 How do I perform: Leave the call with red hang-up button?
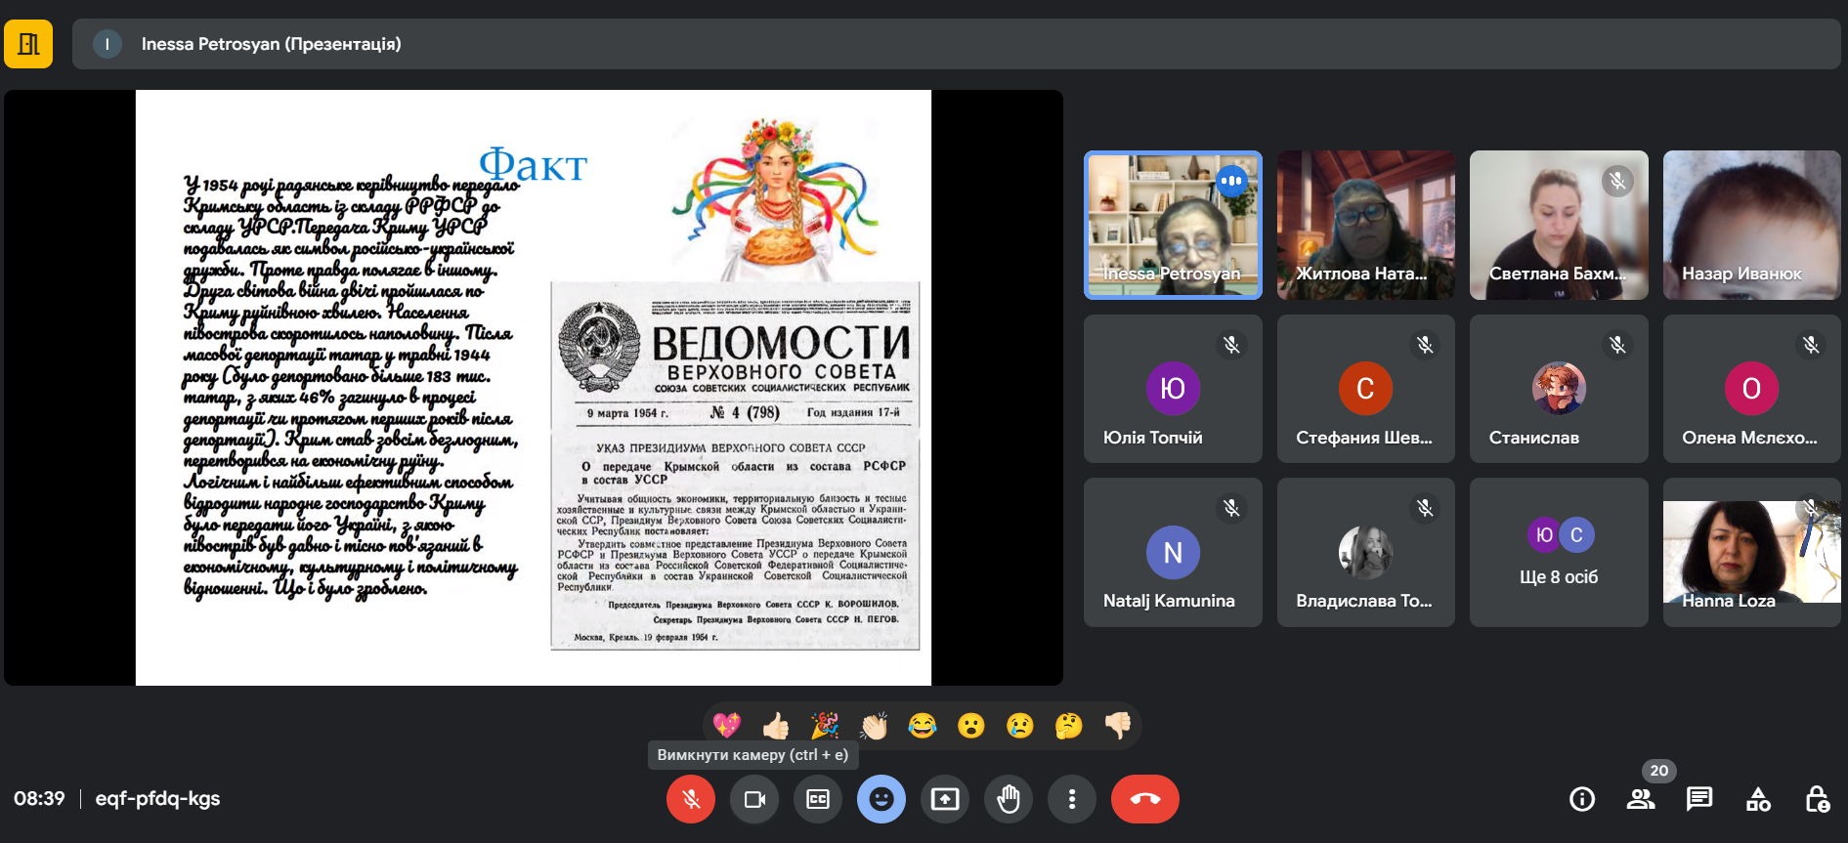(1144, 799)
